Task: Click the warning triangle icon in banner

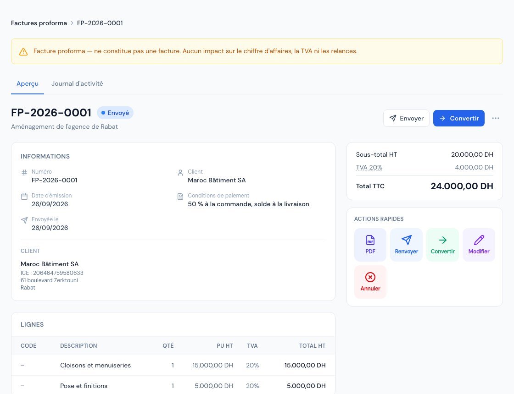Action: coord(23,51)
